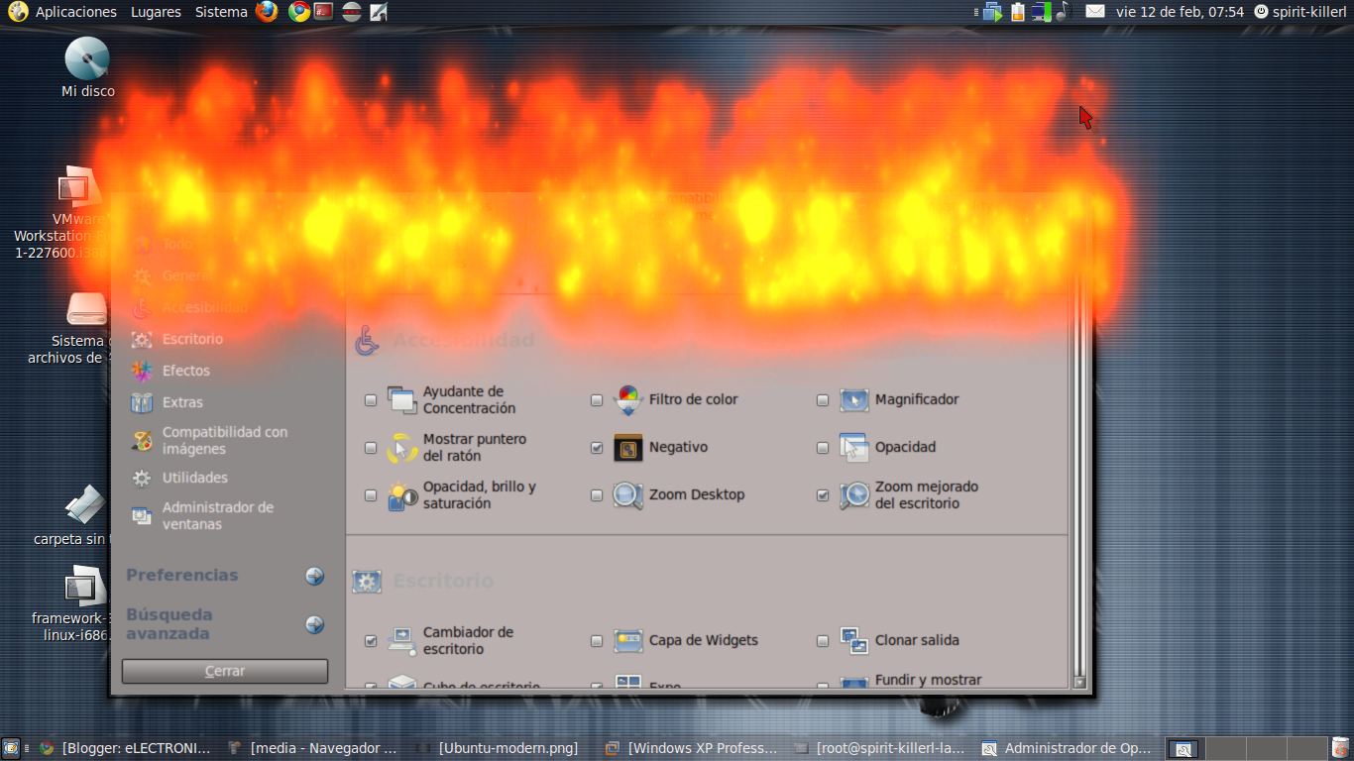Click the date and time clock
Viewport: 1354px width, 761px height.
(1180, 12)
